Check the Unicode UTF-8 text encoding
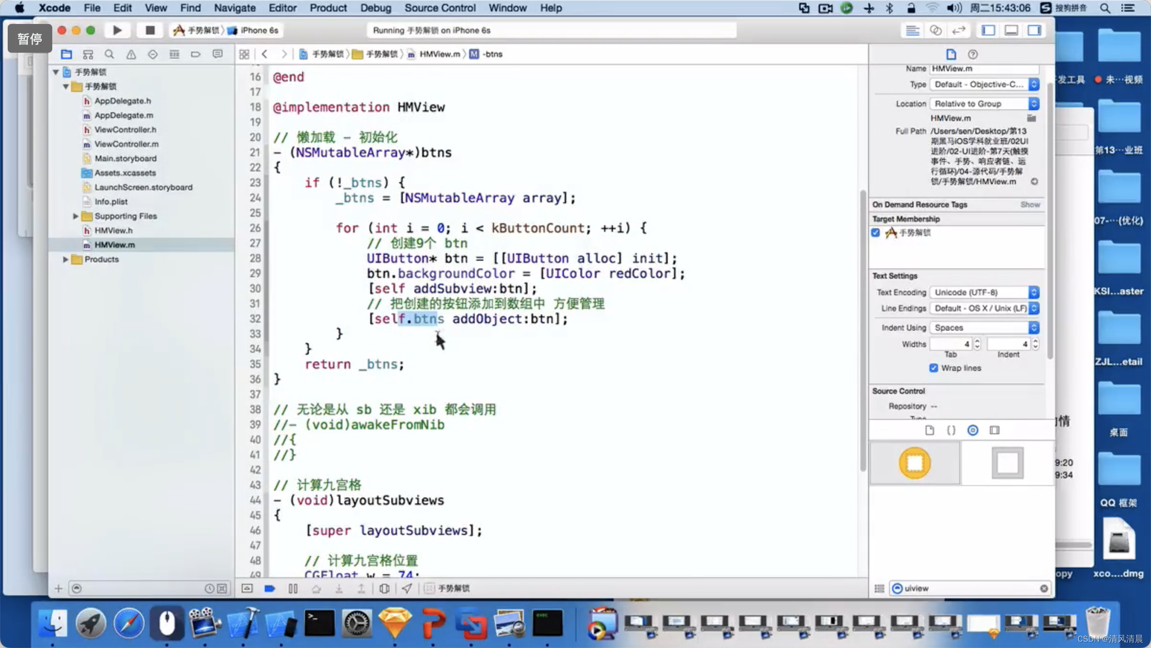Screen dimensions: 1151x648 [980, 292]
